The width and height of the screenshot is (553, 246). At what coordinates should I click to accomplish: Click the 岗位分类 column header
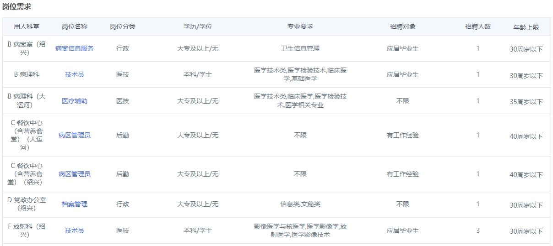[x=123, y=26]
